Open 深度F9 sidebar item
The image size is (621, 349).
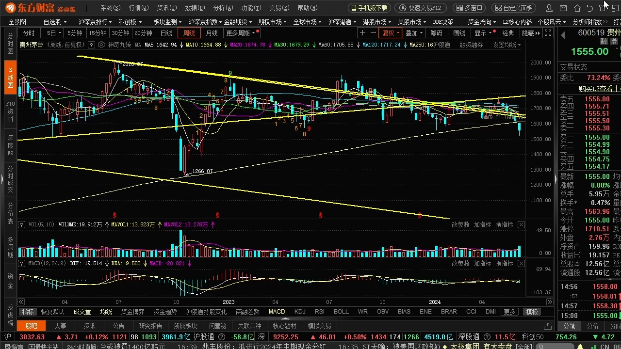click(x=10, y=145)
